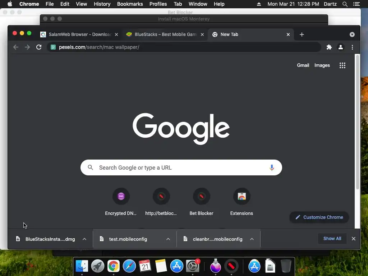Open the Profiles menu
Screen dimensions: 368x276
(x=158, y=4)
